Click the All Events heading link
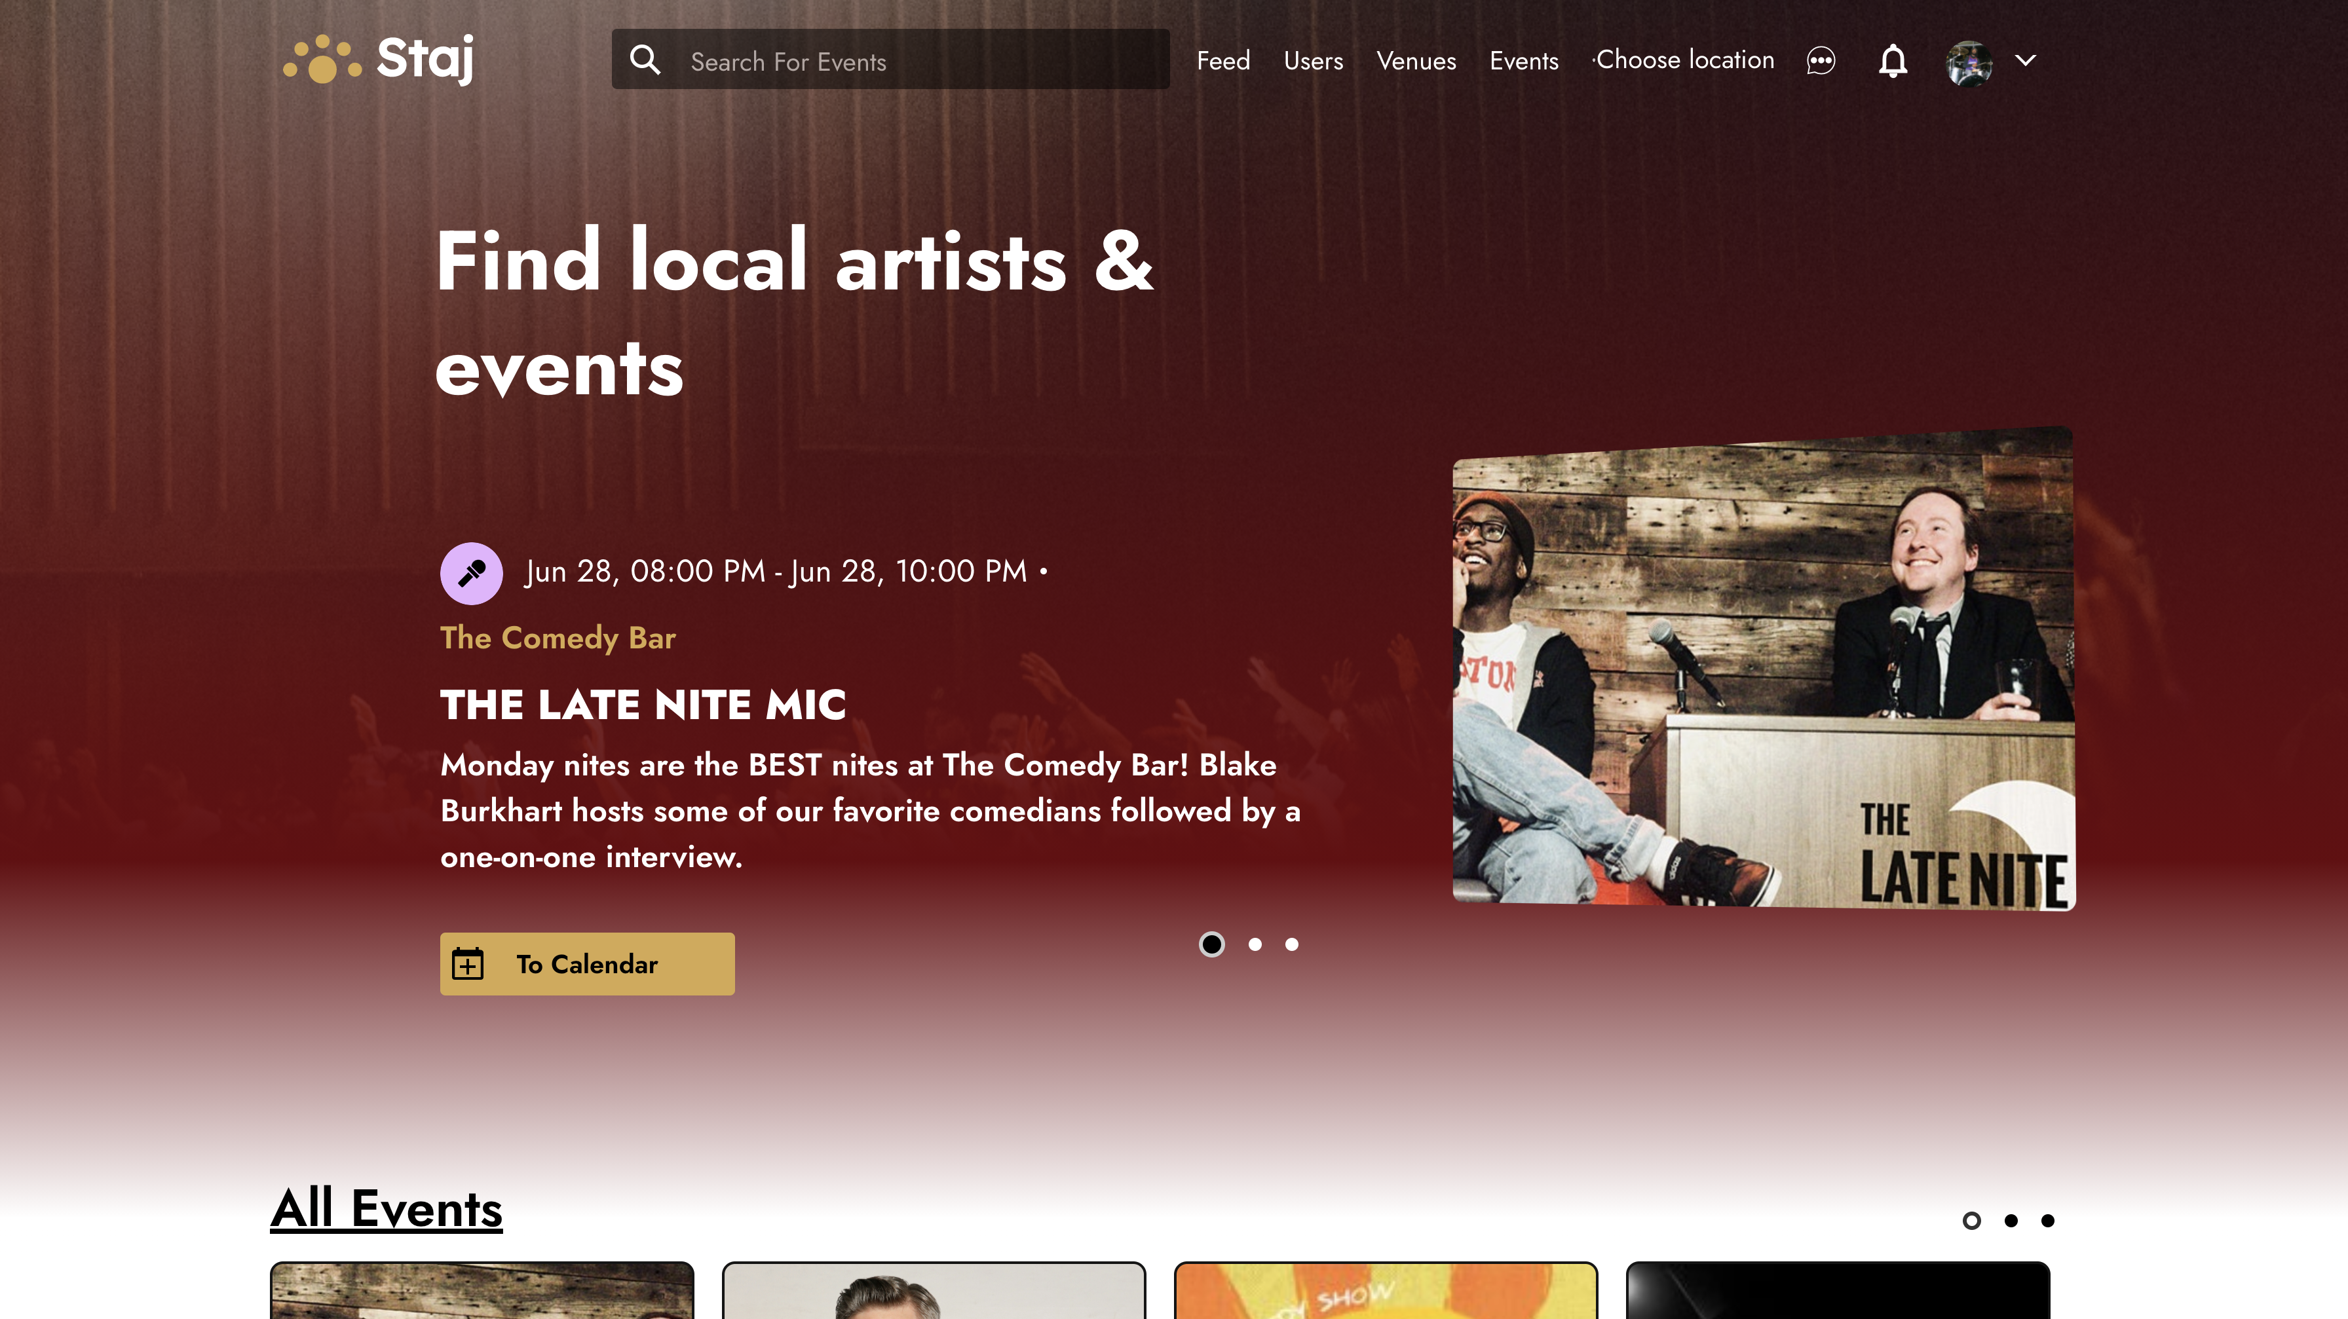The width and height of the screenshot is (2348, 1319). coord(387,1208)
